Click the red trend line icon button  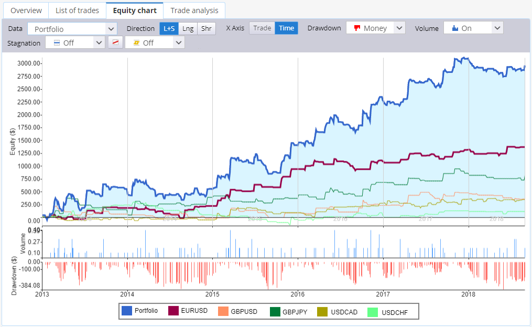(115, 43)
